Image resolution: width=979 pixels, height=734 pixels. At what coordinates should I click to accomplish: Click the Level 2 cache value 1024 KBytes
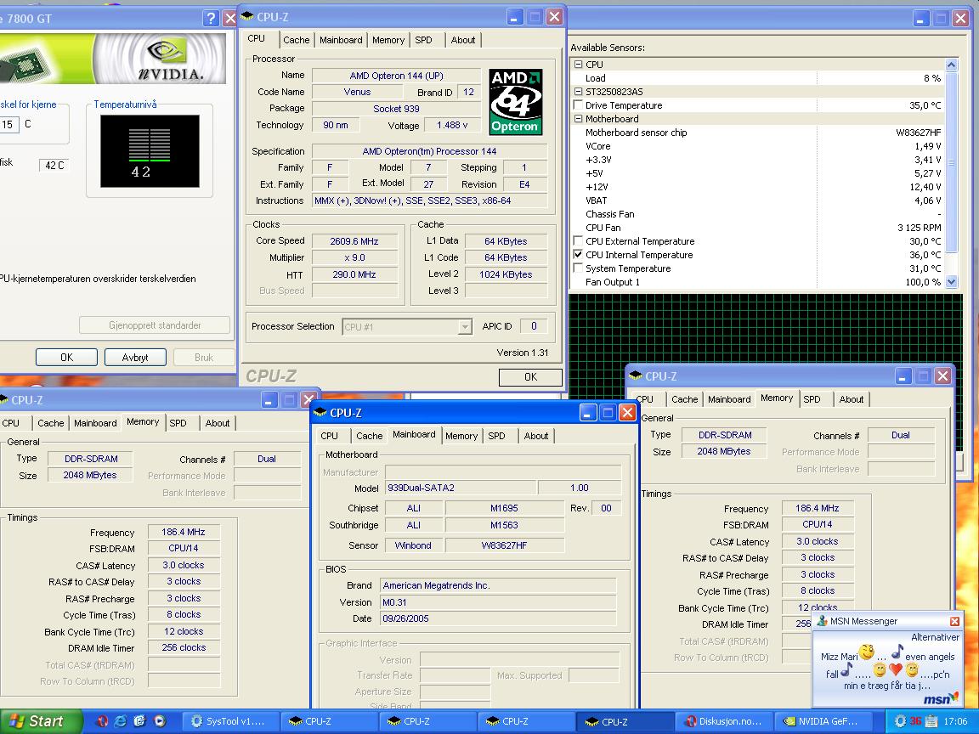click(506, 274)
